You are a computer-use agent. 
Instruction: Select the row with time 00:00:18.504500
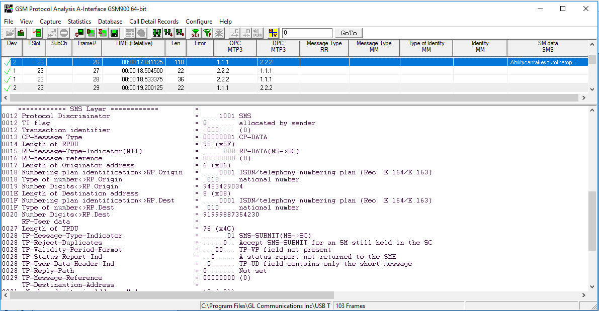click(295, 71)
